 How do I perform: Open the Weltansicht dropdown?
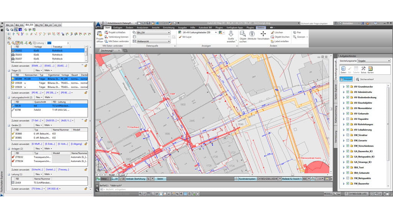coord(154,41)
